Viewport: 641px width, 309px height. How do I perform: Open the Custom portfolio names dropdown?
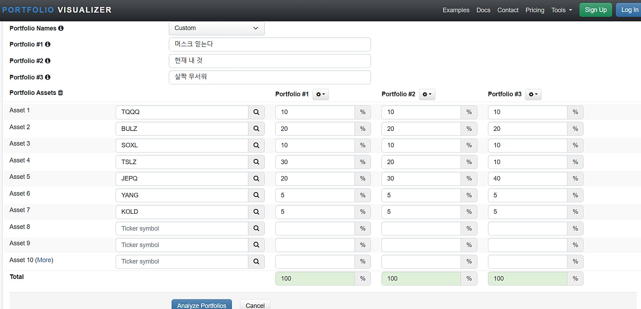pyautogui.click(x=217, y=28)
